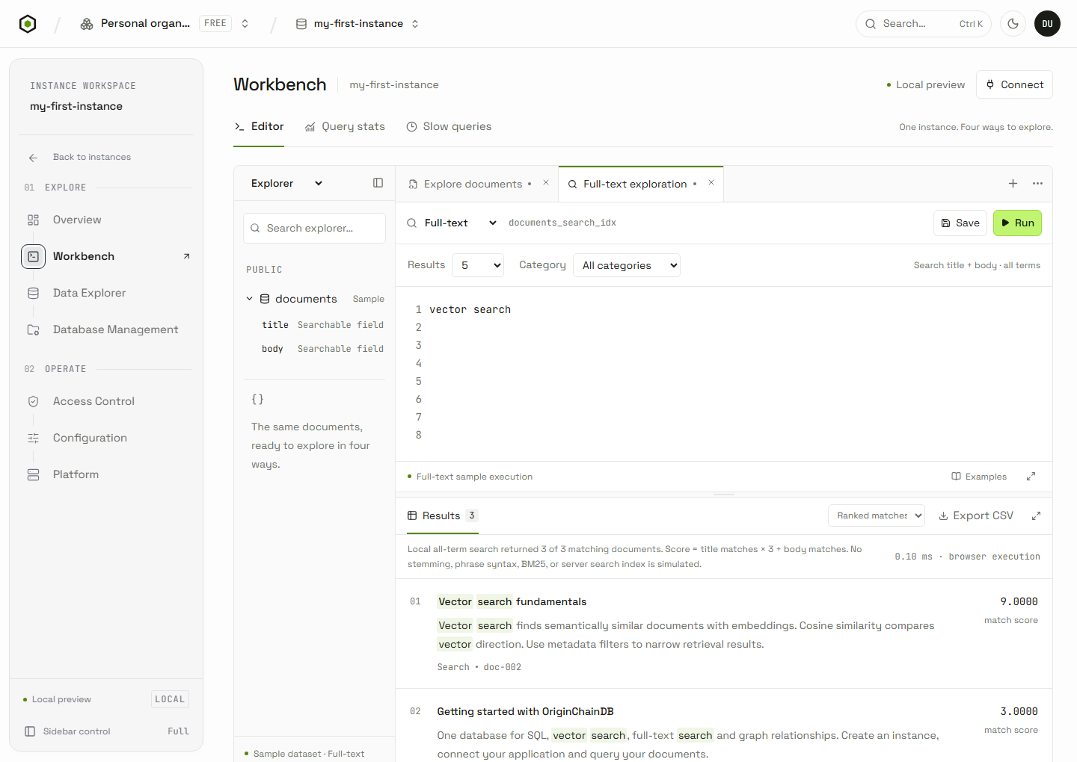
Task: Select the title searchable field
Action: [322, 325]
